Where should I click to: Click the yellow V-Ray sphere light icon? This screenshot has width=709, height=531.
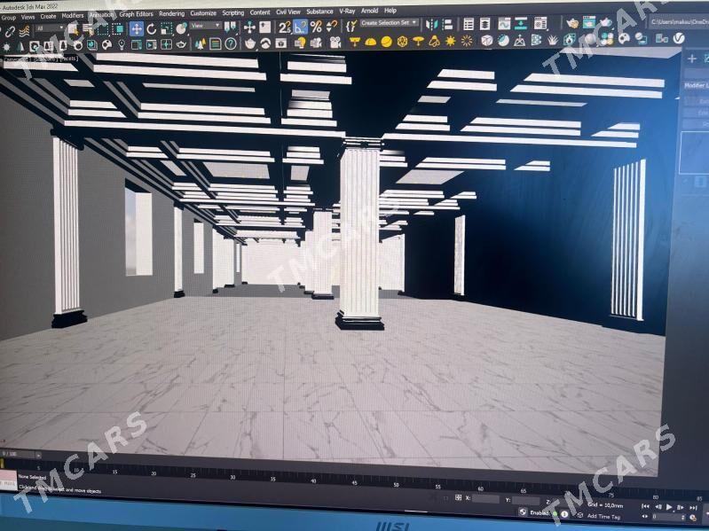(x=386, y=43)
